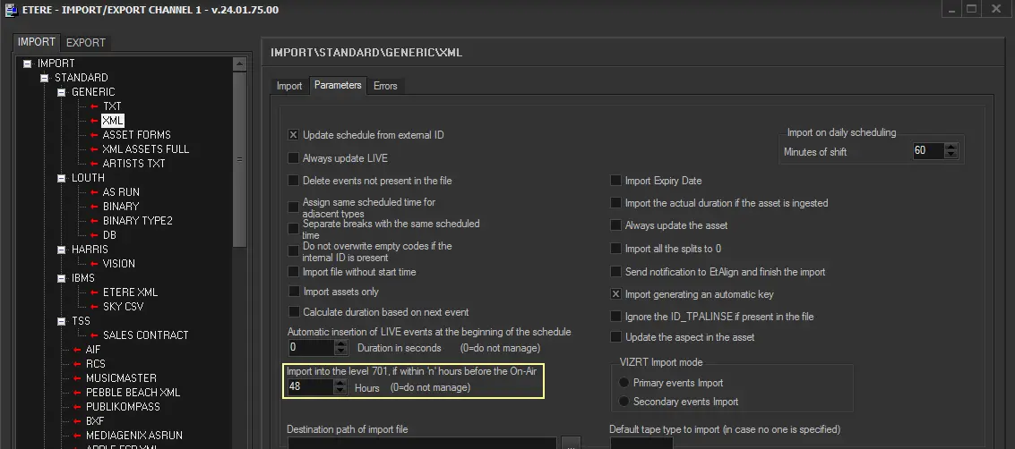Enable Import Expiry Date checkbox
This screenshot has width=1015, height=449.
tap(615, 181)
